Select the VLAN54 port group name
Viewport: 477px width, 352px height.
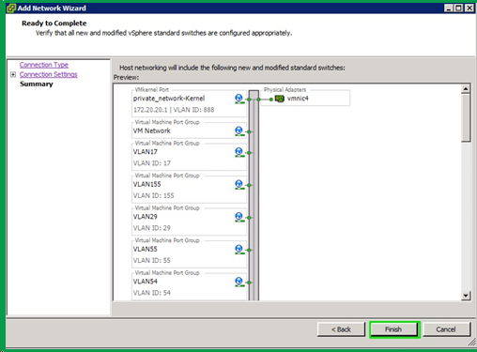pos(146,282)
